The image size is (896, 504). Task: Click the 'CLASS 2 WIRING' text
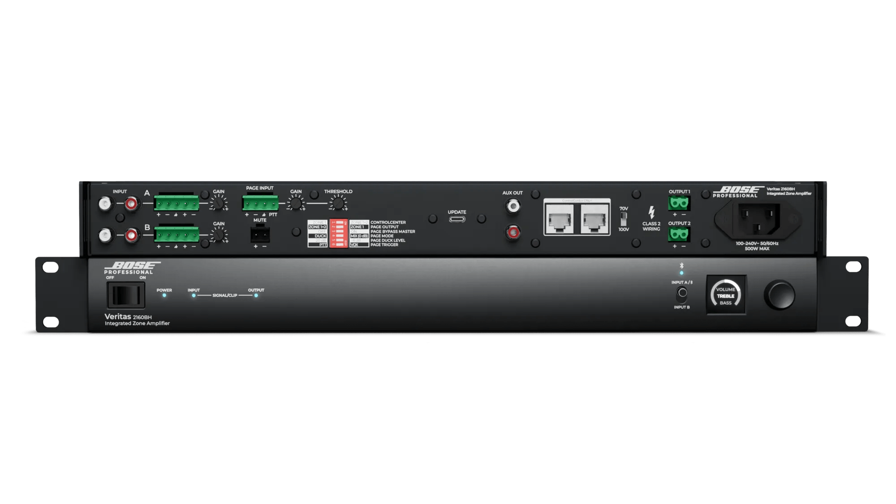click(651, 226)
